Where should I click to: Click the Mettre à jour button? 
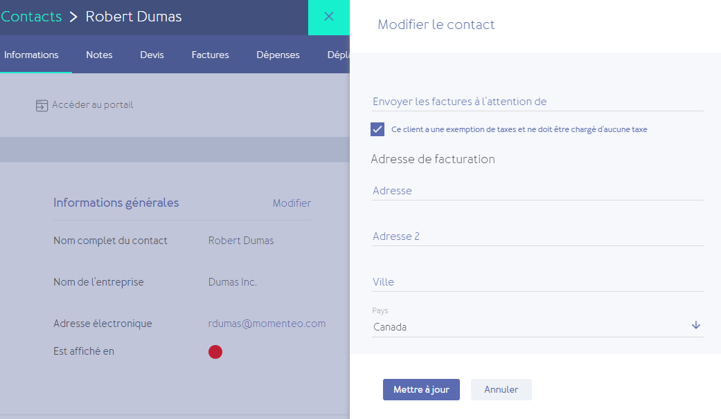pyautogui.click(x=421, y=389)
